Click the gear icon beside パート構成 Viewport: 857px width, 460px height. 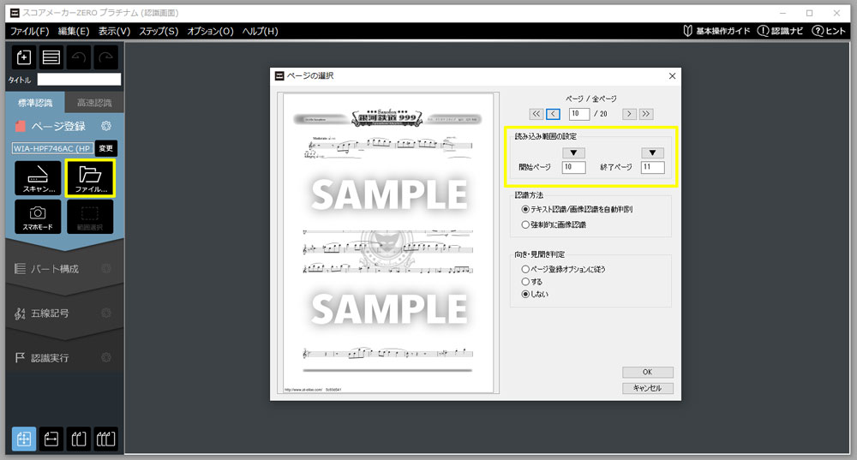(106, 268)
